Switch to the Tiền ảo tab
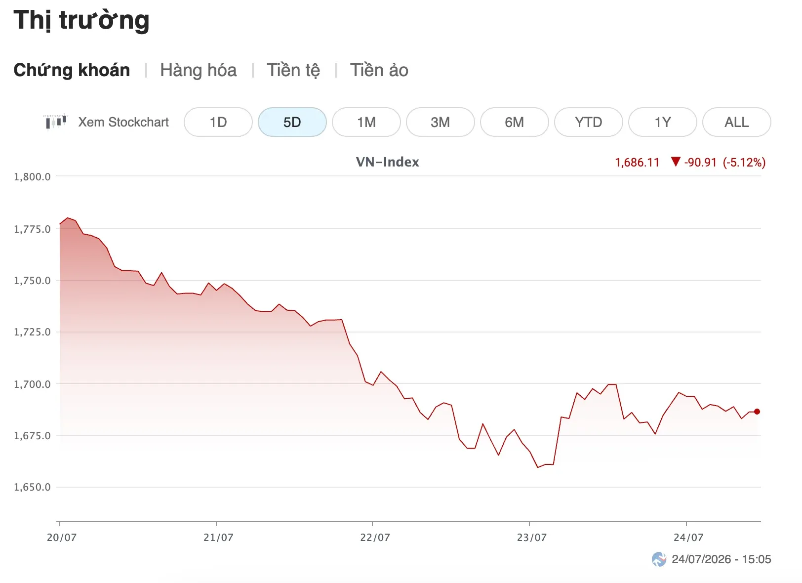 [379, 70]
